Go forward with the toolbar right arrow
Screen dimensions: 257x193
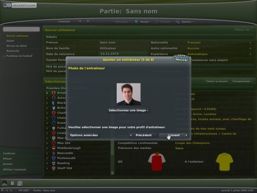[x=88, y=21]
